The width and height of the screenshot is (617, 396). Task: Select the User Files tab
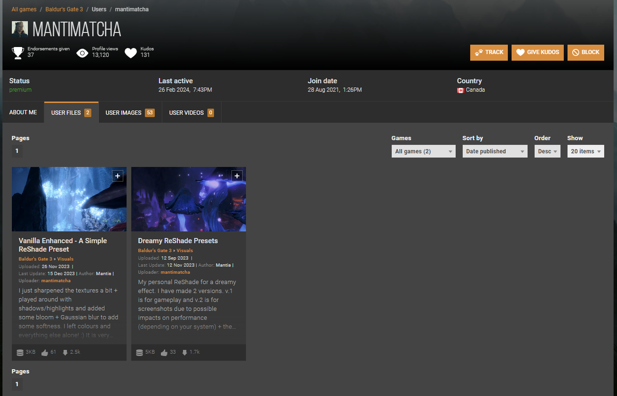pos(71,112)
